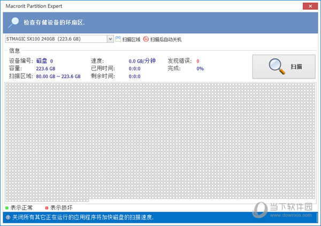Click the 表示损坏 legend label

point(62,208)
